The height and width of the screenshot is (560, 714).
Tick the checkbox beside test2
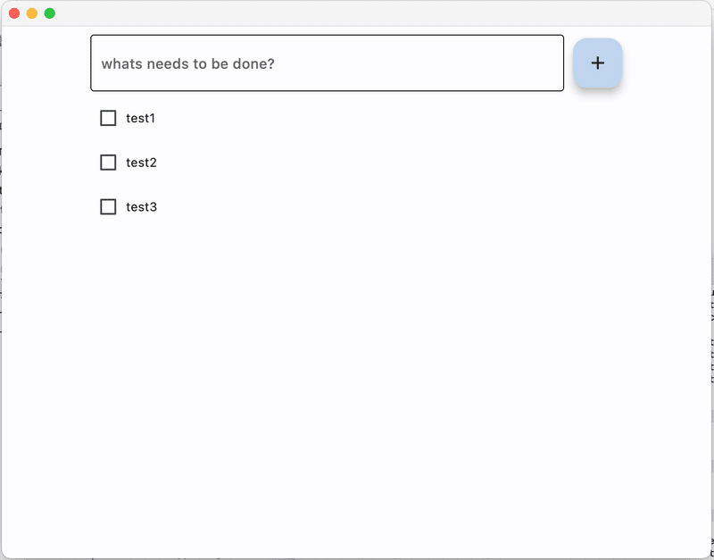pyautogui.click(x=108, y=163)
